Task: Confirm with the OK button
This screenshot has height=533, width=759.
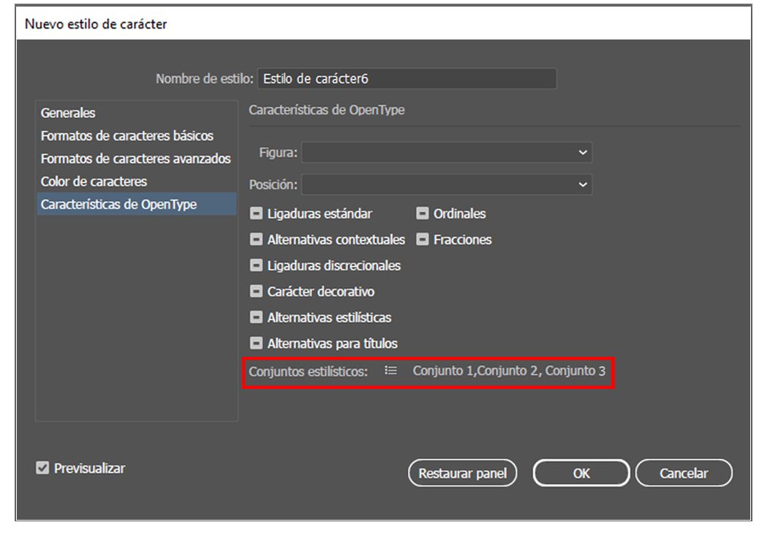Action: click(581, 473)
